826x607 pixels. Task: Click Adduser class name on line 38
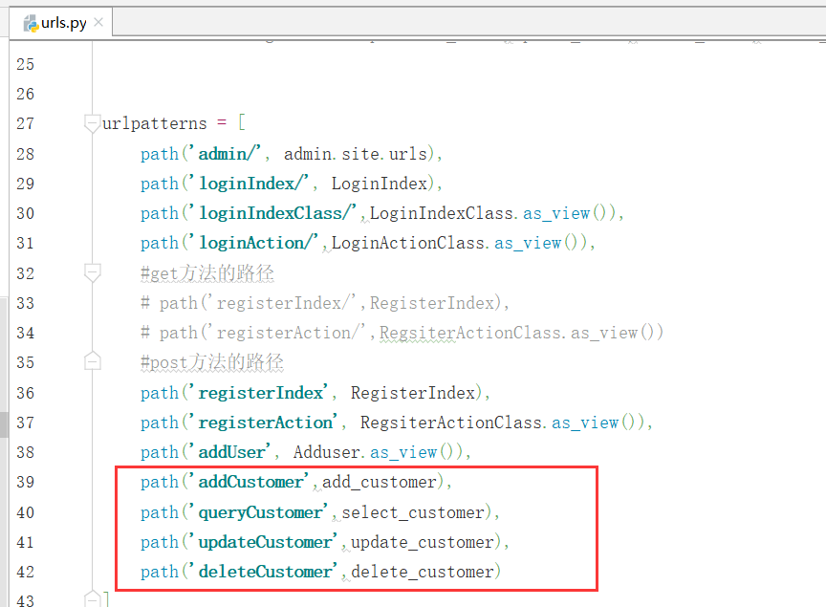click(327, 452)
